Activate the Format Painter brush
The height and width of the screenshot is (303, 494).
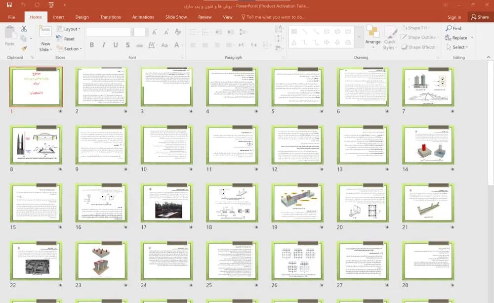[24, 48]
